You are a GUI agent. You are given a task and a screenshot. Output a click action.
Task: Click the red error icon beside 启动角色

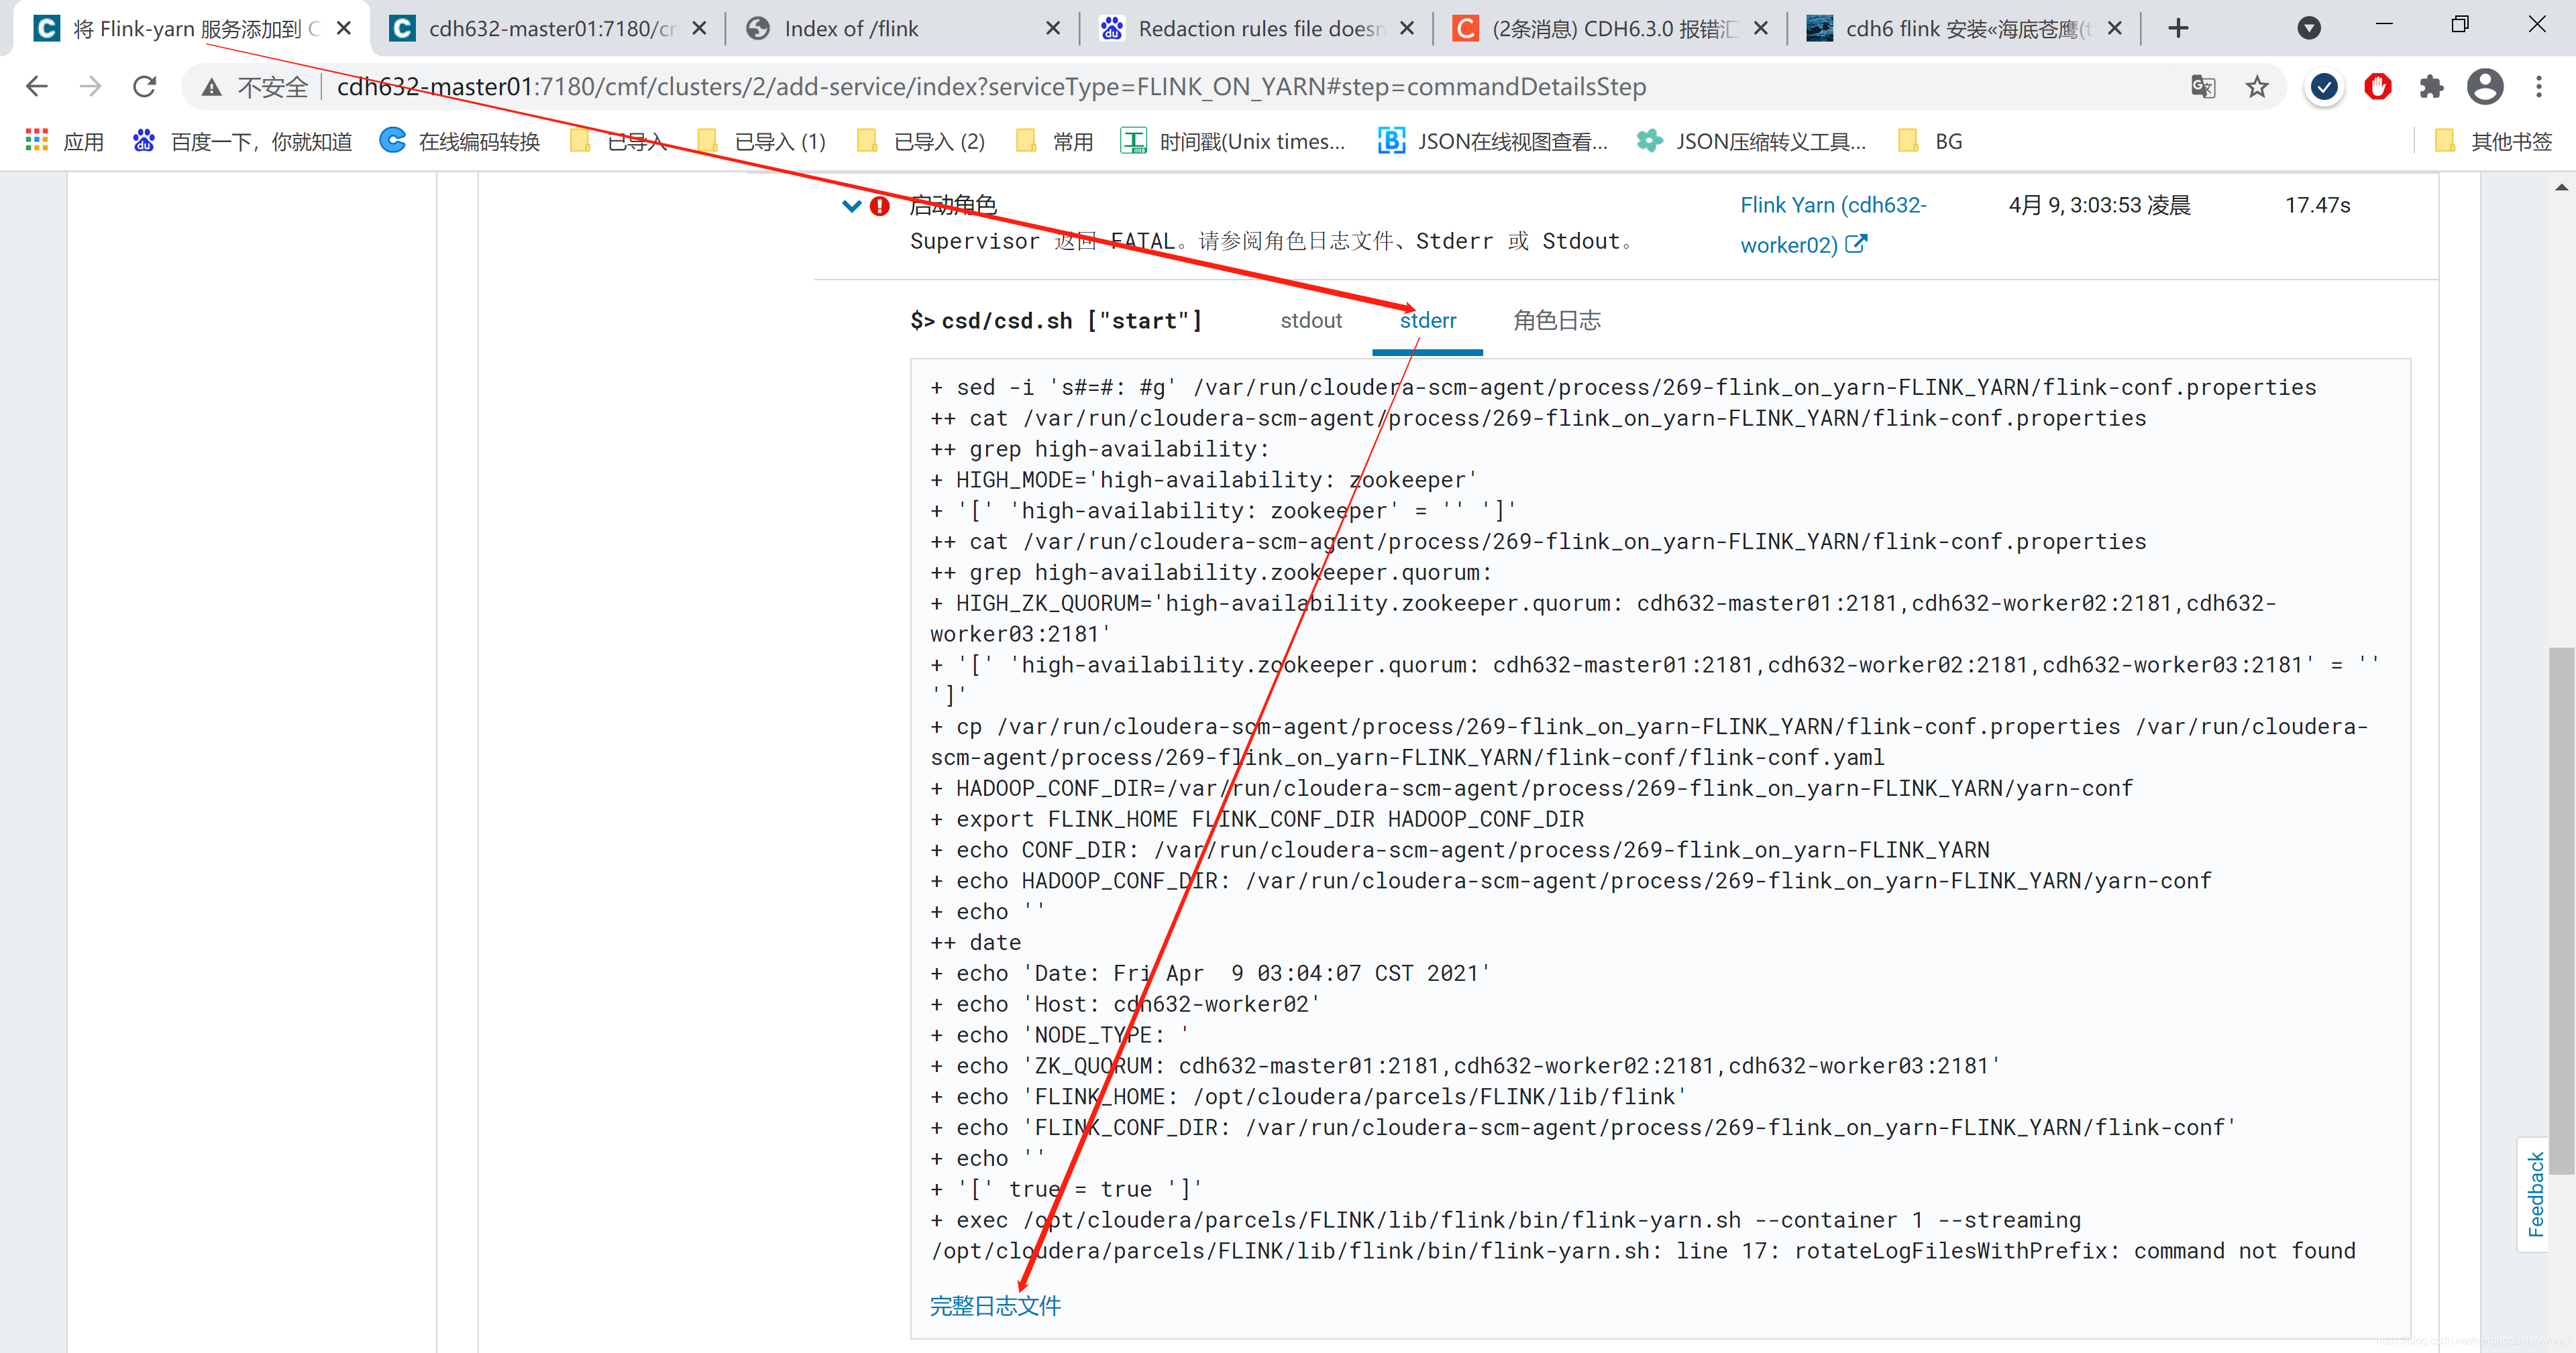click(x=880, y=206)
